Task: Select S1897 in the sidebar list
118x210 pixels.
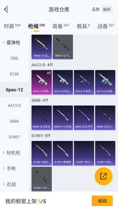Action: pyautogui.click(x=14, y=137)
